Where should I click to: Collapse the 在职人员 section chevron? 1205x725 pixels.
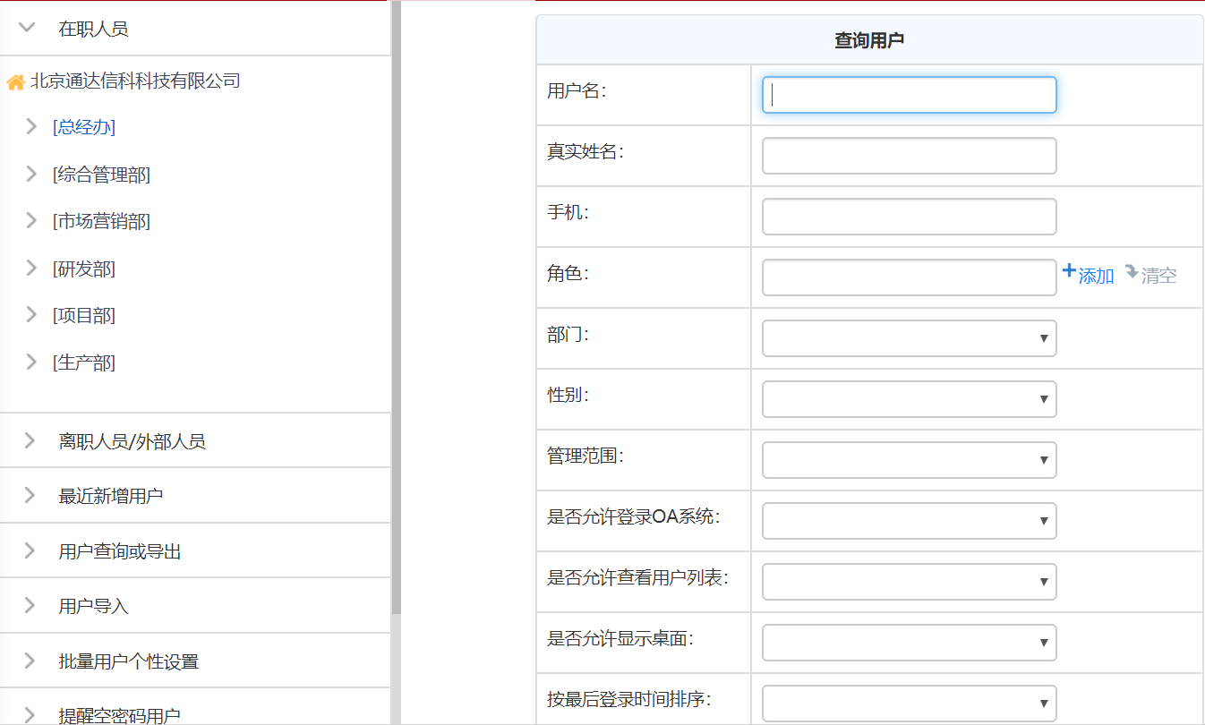[27, 28]
